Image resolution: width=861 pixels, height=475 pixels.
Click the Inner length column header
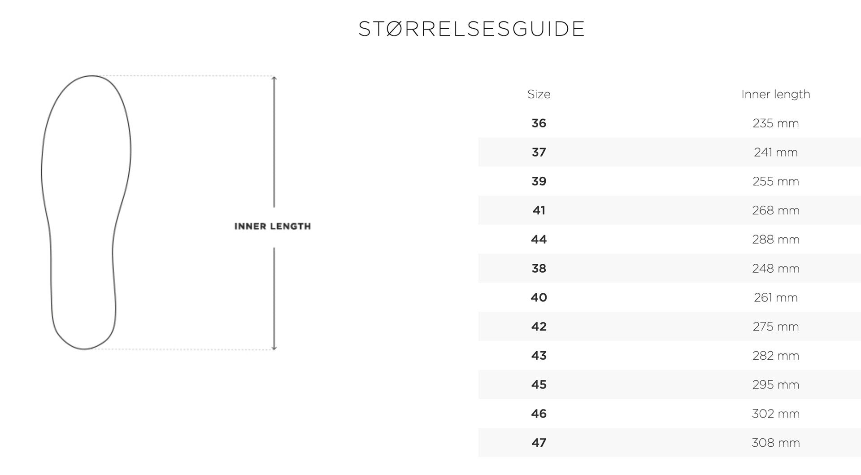click(x=775, y=94)
